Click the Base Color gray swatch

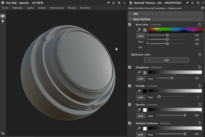[x=145, y=30]
